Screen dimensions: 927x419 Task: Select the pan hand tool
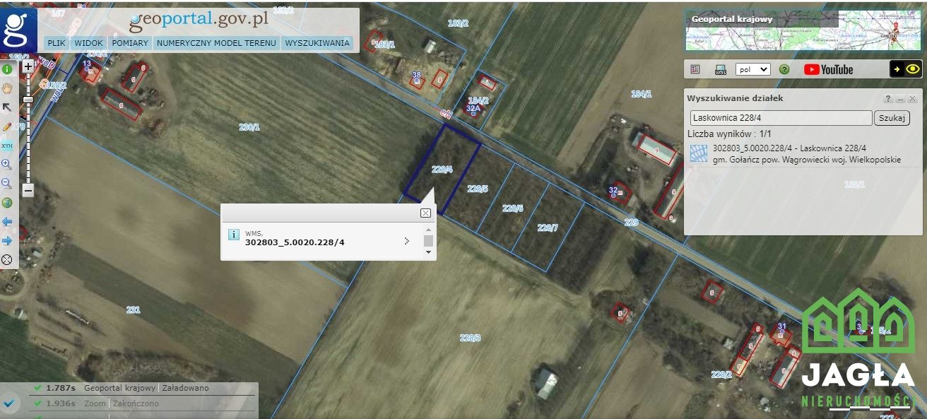[x=7, y=88]
